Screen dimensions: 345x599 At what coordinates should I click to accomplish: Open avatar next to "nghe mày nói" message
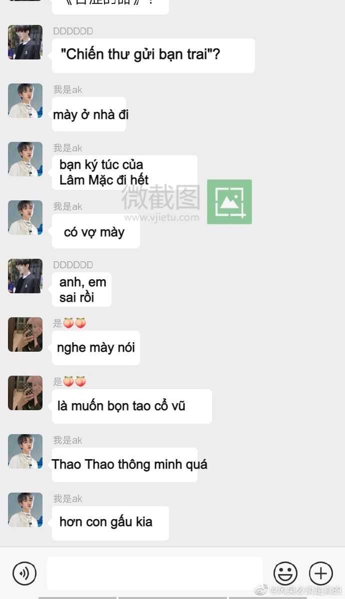pyautogui.click(x=25, y=334)
